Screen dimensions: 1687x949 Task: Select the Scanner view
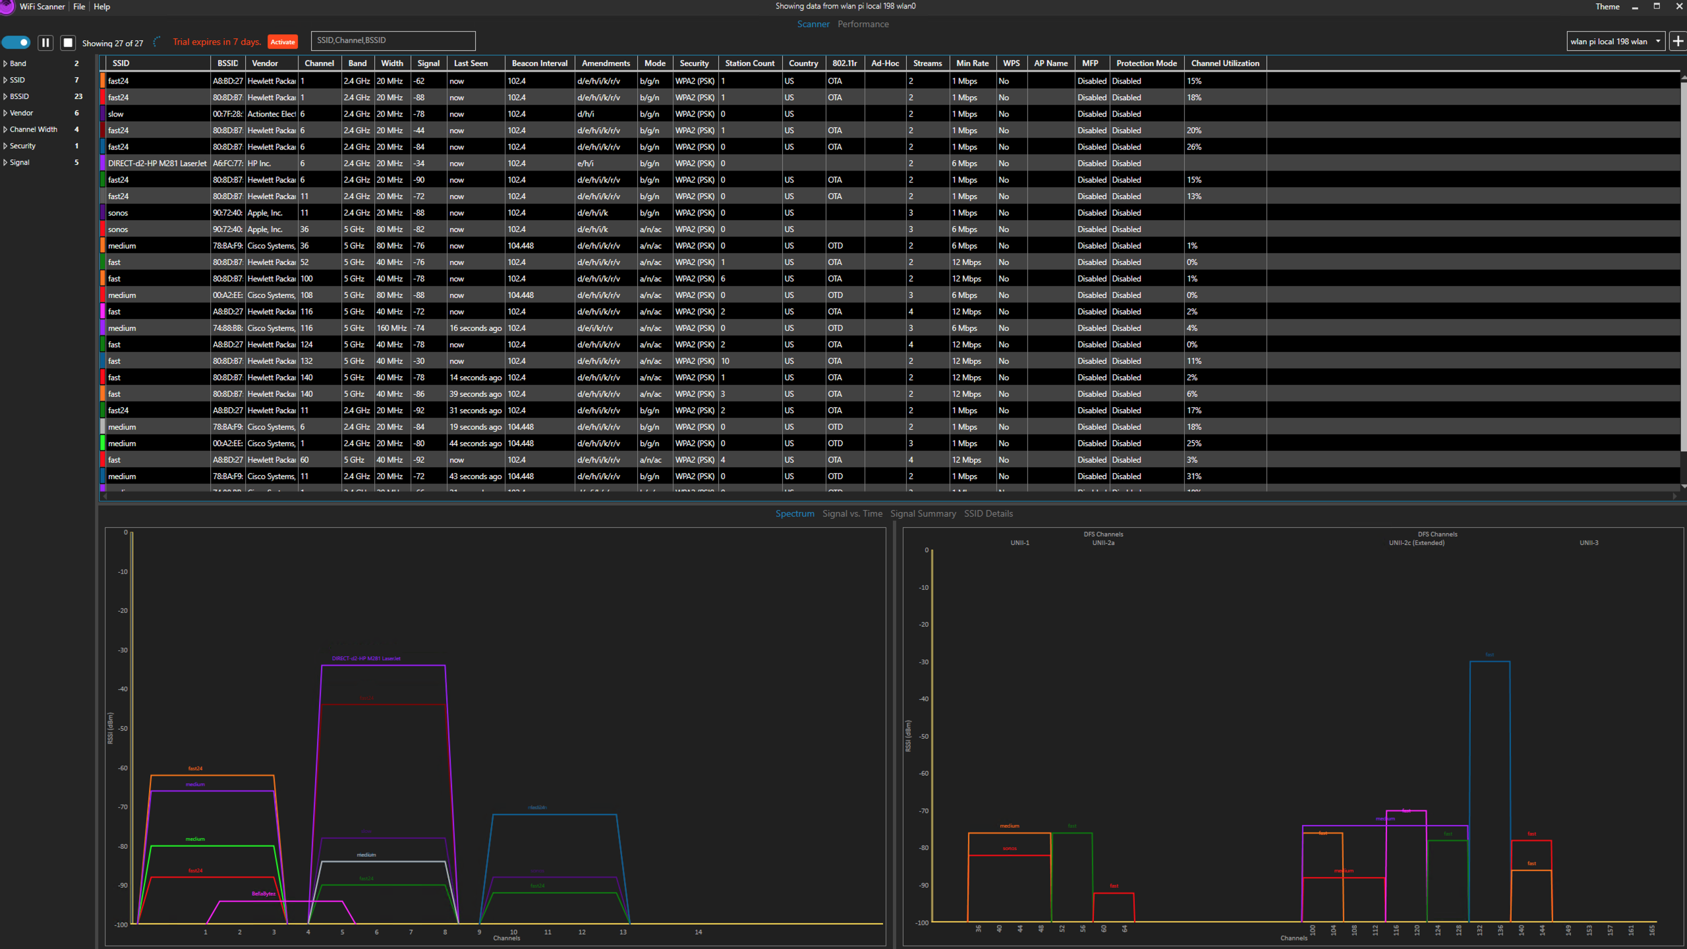click(813, 24)
